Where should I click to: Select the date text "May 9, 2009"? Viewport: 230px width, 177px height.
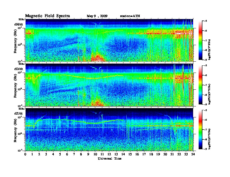coord(97,16)
